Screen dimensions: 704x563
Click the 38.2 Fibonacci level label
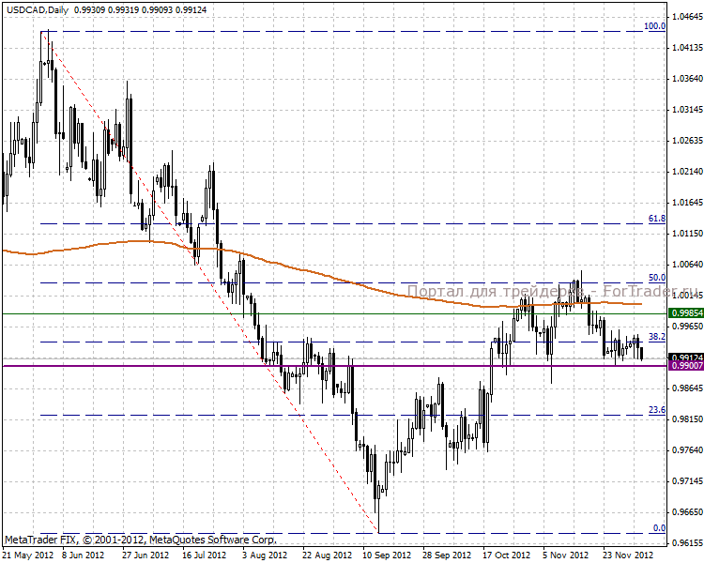656,336
